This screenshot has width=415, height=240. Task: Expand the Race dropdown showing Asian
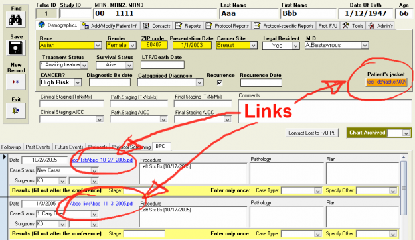98,46
